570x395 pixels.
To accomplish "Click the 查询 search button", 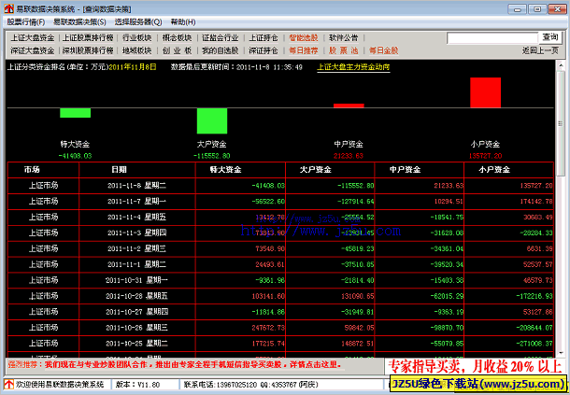I will [550, 37].
